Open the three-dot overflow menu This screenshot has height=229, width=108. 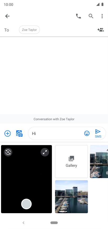pos(102,16)
